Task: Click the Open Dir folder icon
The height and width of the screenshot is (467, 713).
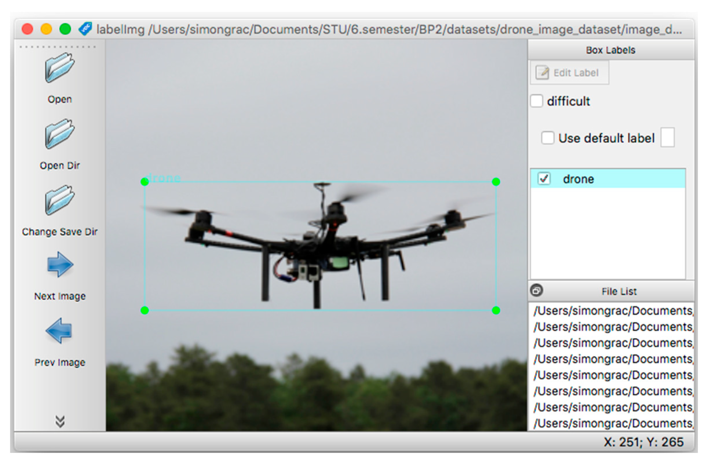Action: (x=59, y=134)
